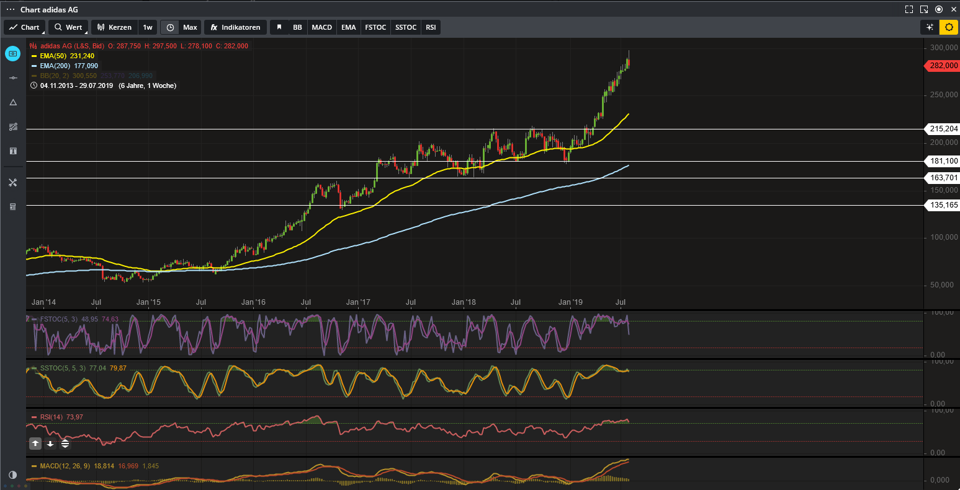Open the Wert search dropdown
This screenshot has height=490, width=960.
pyautogui.click(x=68, y=27)
